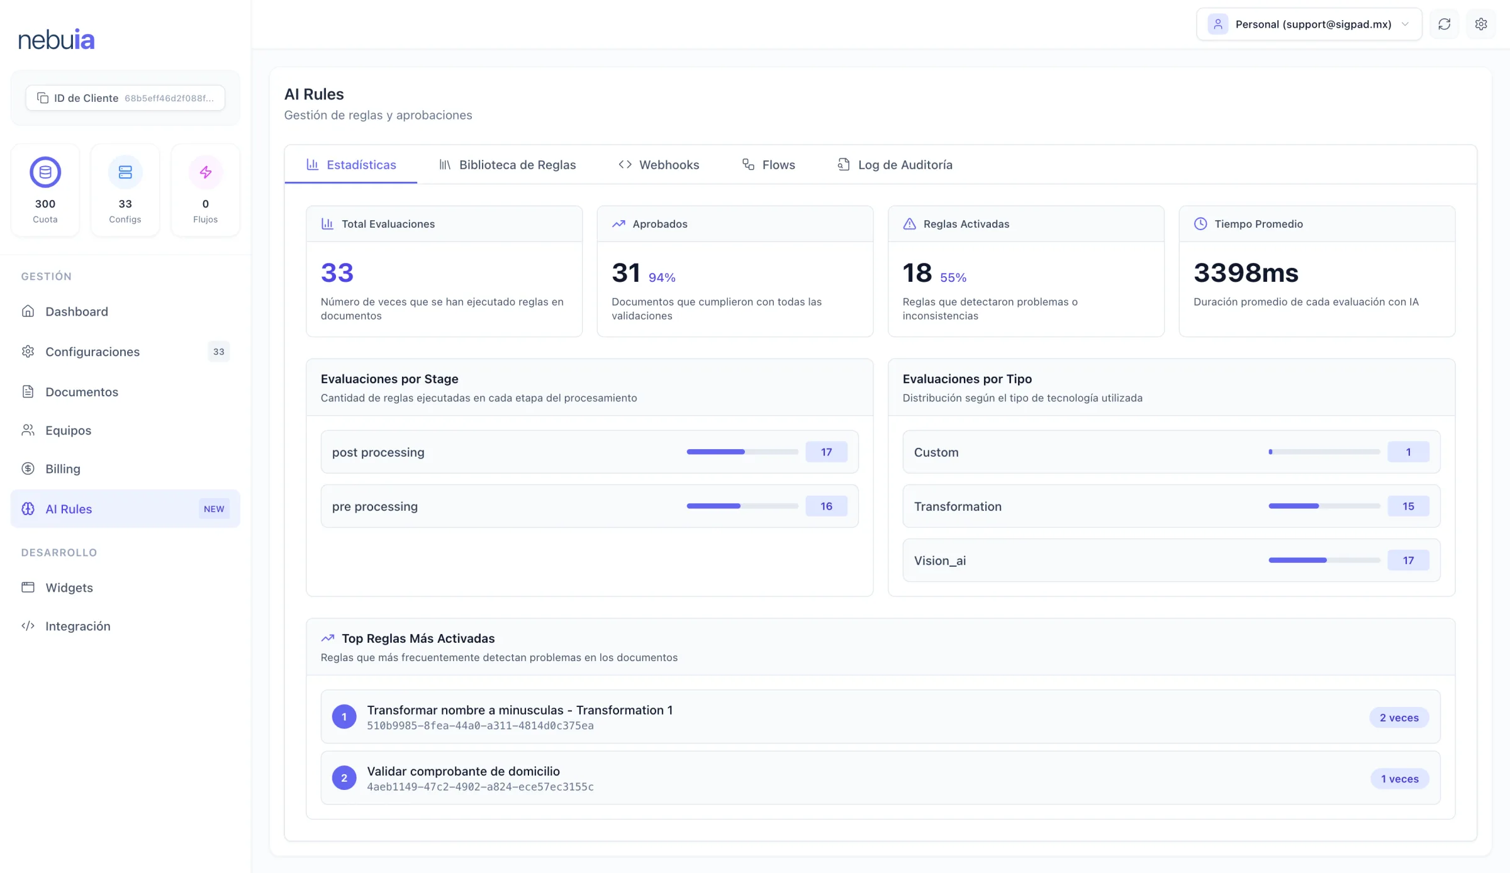The image size is (1510, 873).
Task: Open settings via top-right gear icon
Action: pos(1481,24)
